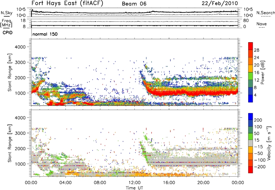Click the '1000' tick on the velocity panel

point(20,164)
